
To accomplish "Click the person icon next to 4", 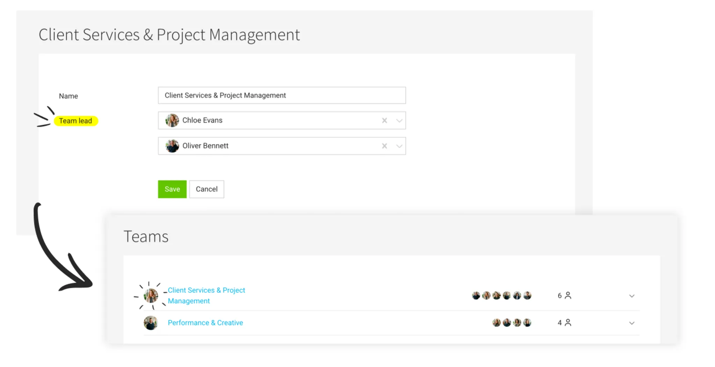I will 568,323.
